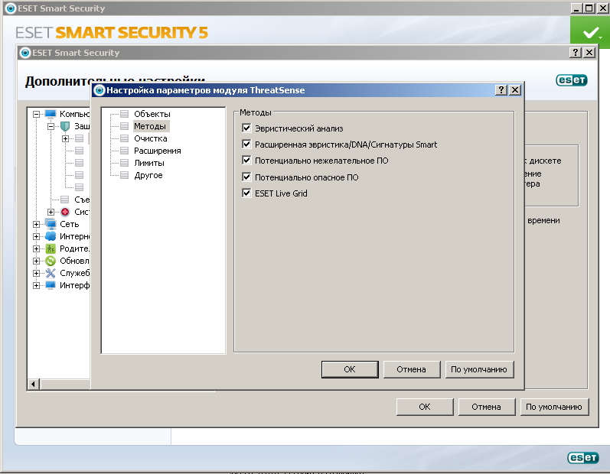The image size is (610, 474).
Task: Close the ThreatSense dialog
Action: click(x=515, y=90)
